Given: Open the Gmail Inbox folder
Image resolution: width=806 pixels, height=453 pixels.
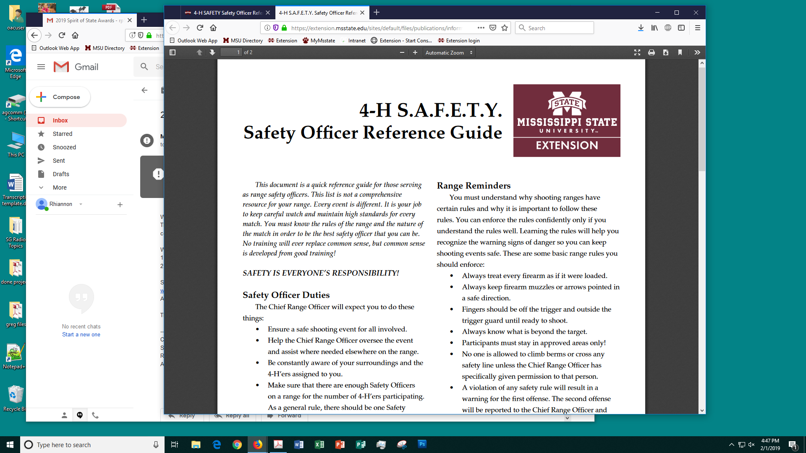Looking at the screenshot, I should 77,120.
